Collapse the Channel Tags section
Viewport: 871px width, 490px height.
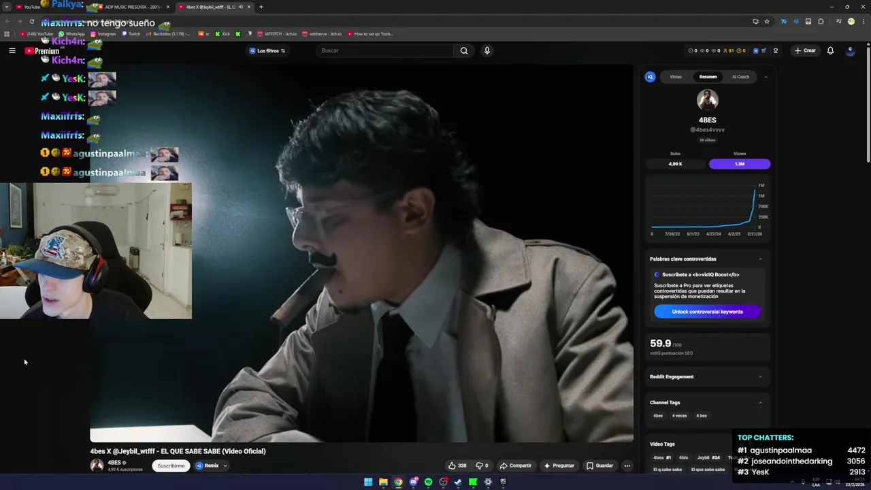click(x=760, y=402)
